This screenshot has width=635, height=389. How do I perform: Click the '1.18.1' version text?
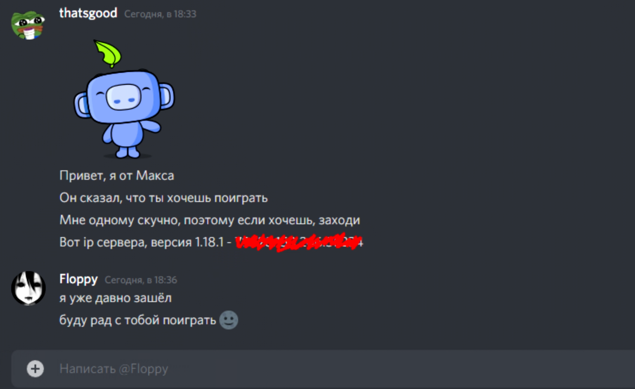click(x=210, y=242)
